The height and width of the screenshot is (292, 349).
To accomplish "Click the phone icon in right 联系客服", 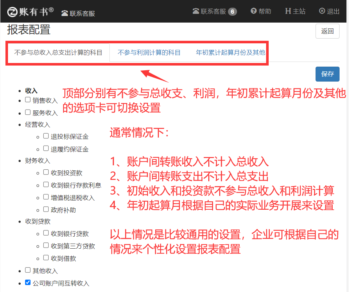I will tap(196, 11).
